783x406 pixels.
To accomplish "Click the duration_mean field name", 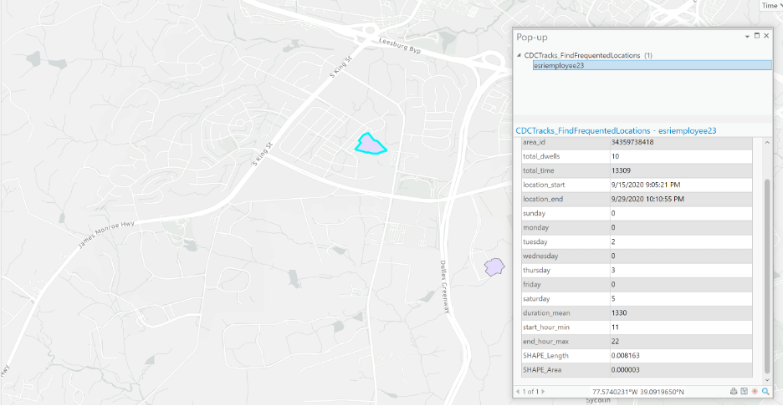I will click(x=546, y=312).
